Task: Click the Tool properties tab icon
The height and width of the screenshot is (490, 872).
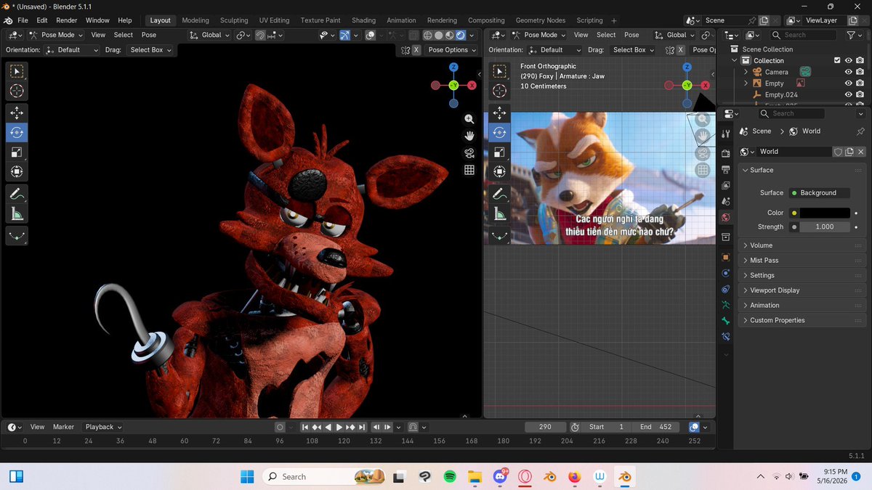Action: point(725,134)
